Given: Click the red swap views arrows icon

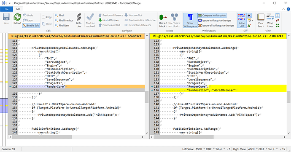Looking at the screenshot, I should 278,20.
